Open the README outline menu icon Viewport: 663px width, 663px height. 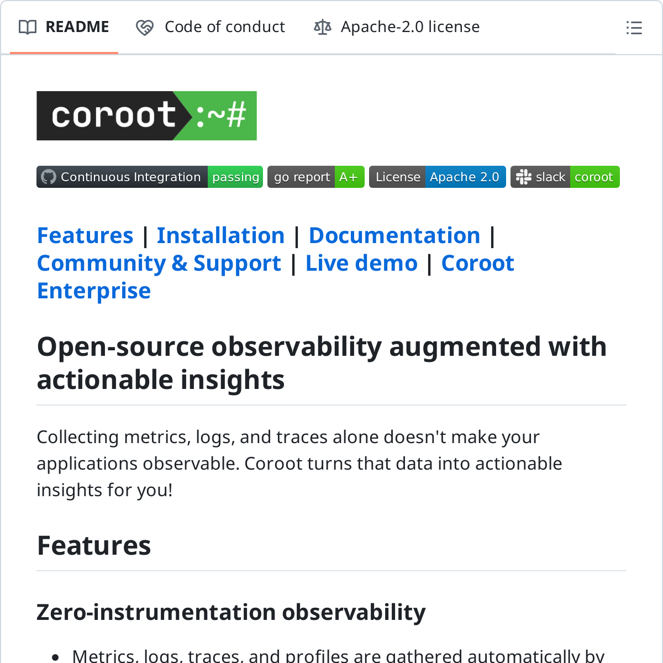634,28
